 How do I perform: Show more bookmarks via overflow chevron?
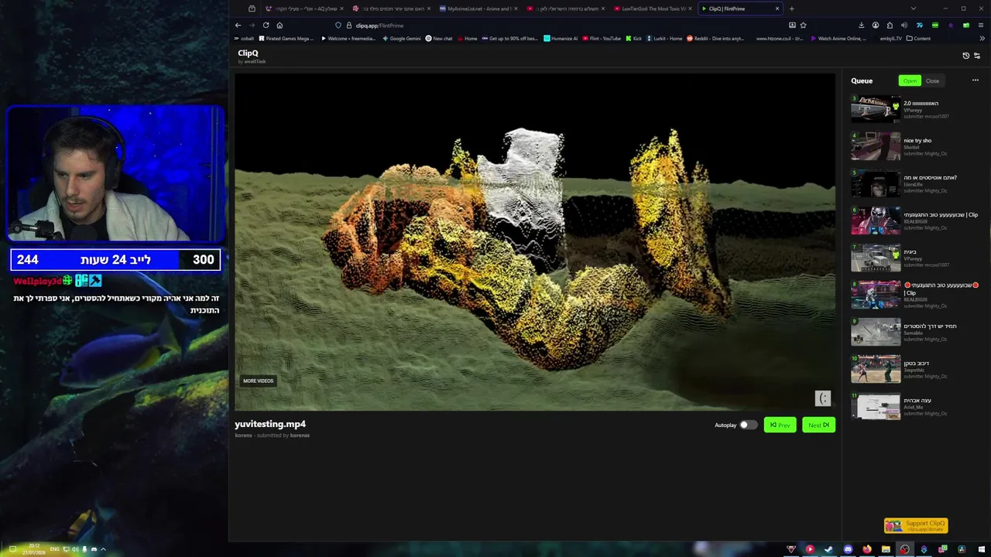click(982, 38)
